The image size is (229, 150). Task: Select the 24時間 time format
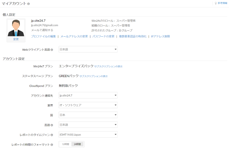pyautogui.click(x=78, y=144)
